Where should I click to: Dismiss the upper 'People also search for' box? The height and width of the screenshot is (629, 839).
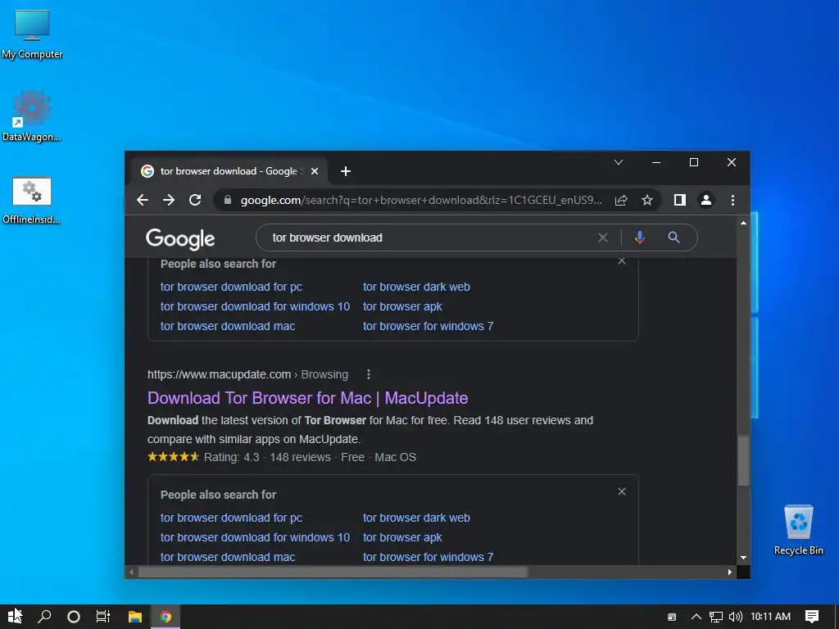coord(622,261)
